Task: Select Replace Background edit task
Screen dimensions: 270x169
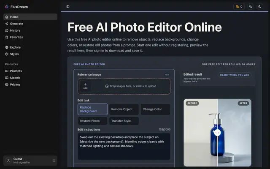Action: (92, 109)
